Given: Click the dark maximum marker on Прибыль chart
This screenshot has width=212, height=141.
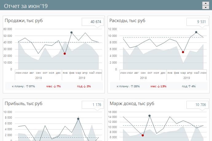Looking at the screenshot, I should pyautogui.click(x=78, y=119).
